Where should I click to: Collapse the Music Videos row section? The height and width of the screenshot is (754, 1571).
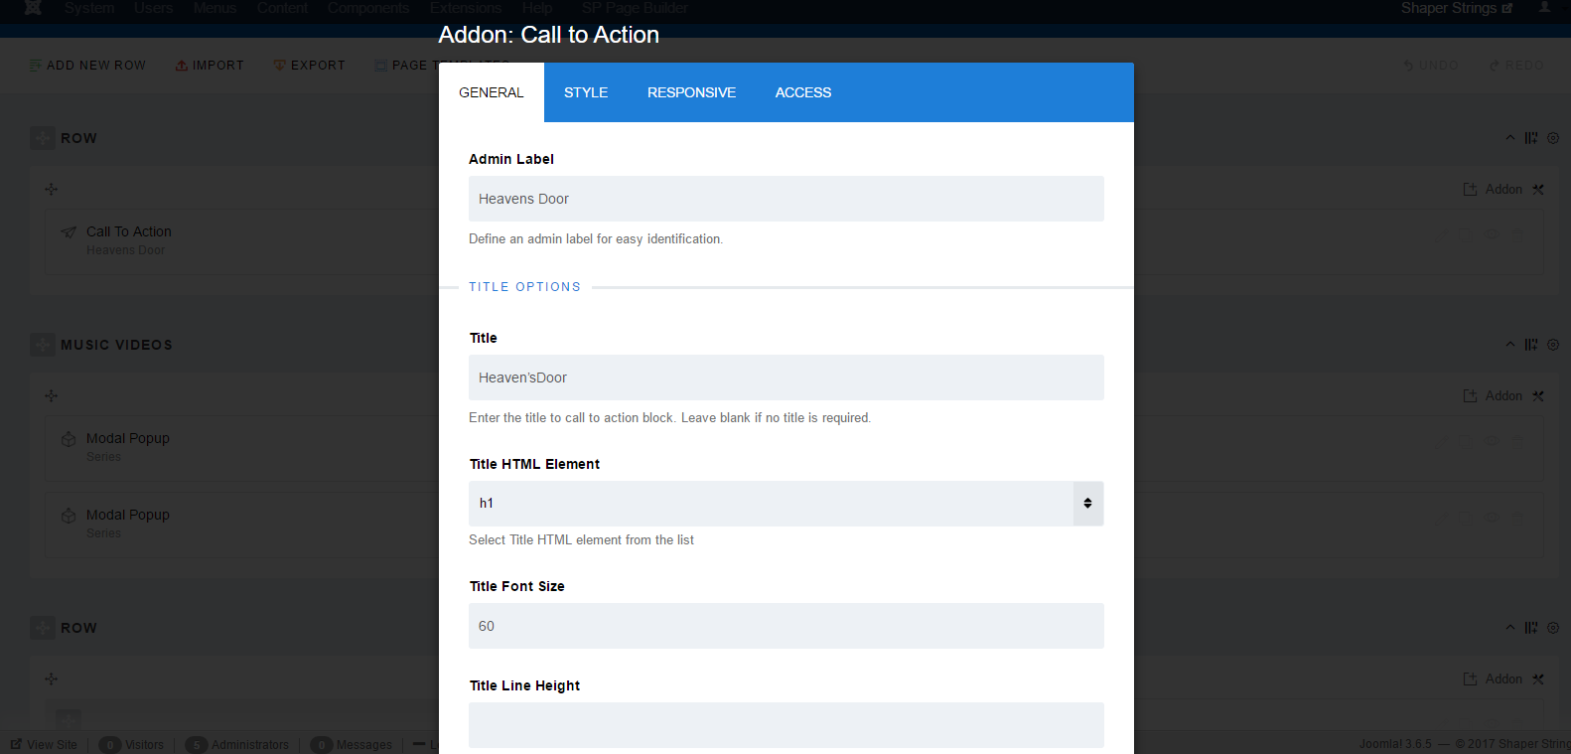[1510, 345]
